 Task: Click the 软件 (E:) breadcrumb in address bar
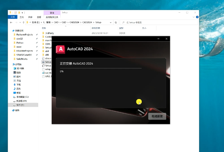click(36, 22)
